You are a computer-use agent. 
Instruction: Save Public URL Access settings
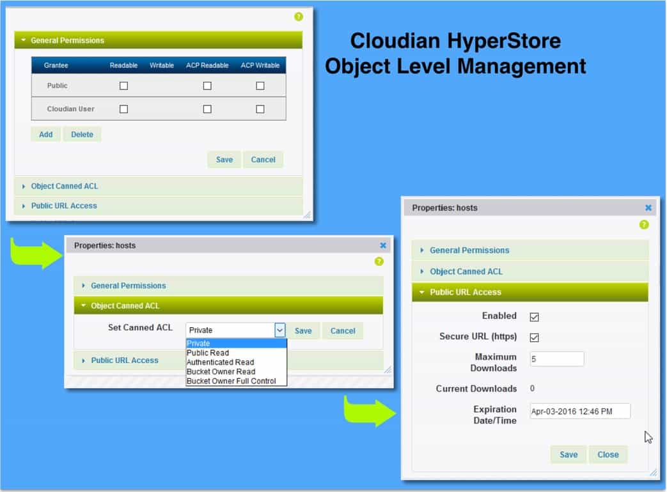pos(569,454)
